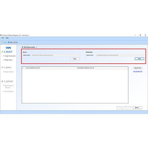Click the Home icon in the toolbar
The image size is (148, 148).
(x=2, y=42)
